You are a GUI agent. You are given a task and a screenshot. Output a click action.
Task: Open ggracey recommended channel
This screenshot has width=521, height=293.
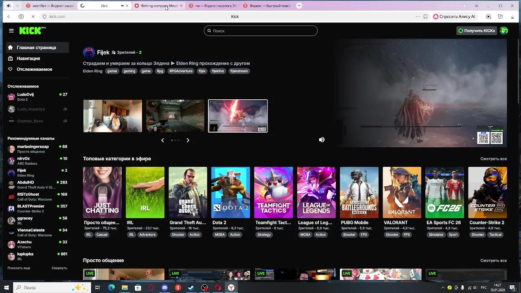tap(37, 221)
